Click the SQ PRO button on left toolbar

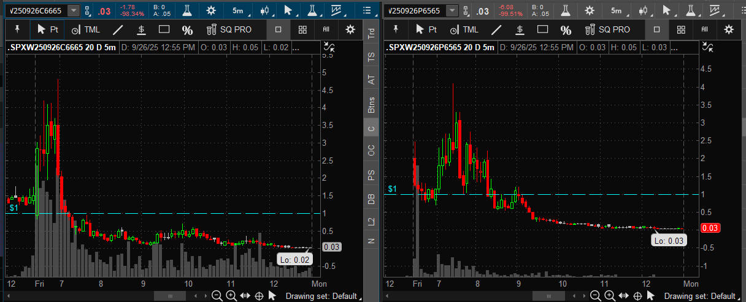[229, 29]
